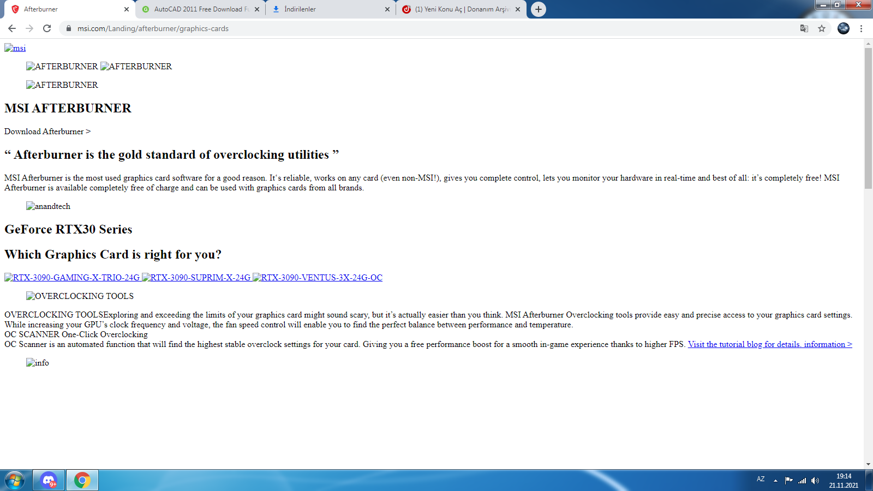Open RTX-3090-VENTUS-3X-24G-OC link
This screenshot has width=873, height=491.
(x=318, y=278)
